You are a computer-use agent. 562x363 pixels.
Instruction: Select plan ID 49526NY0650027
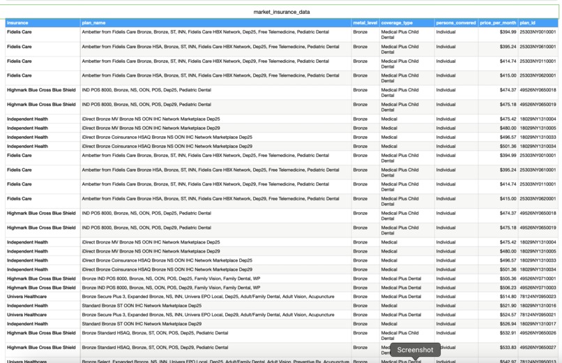point(538,348)
